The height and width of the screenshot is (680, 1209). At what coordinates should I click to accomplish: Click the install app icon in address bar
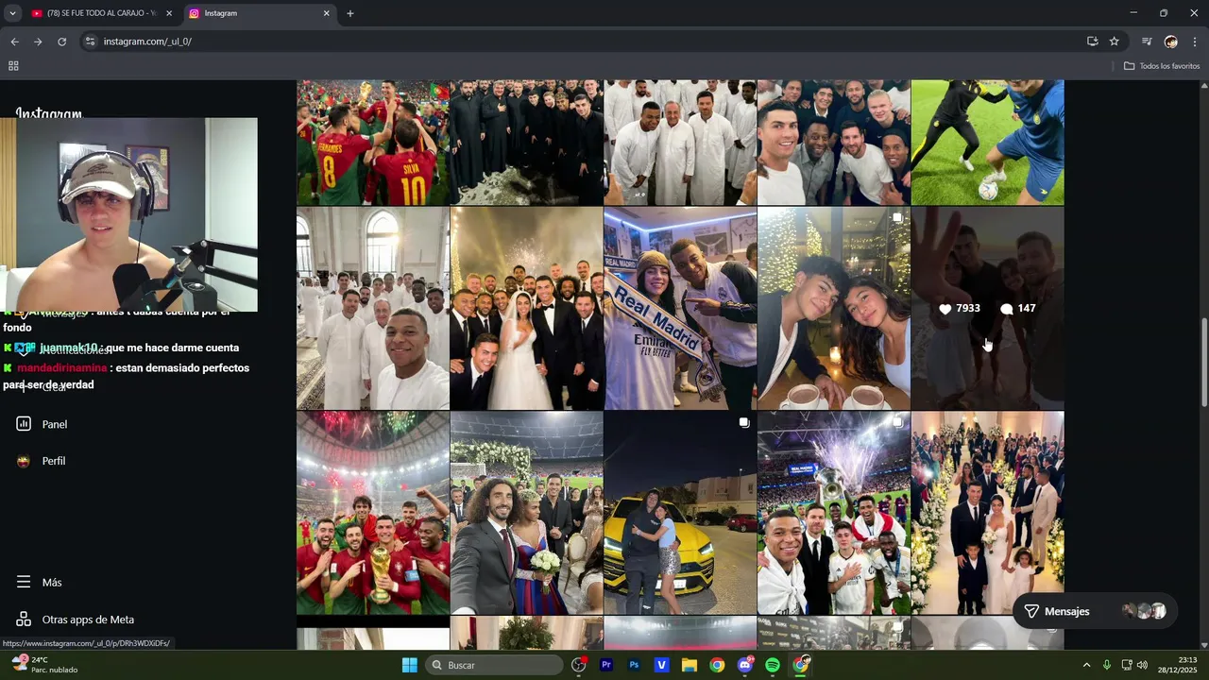click(1093, 42)
